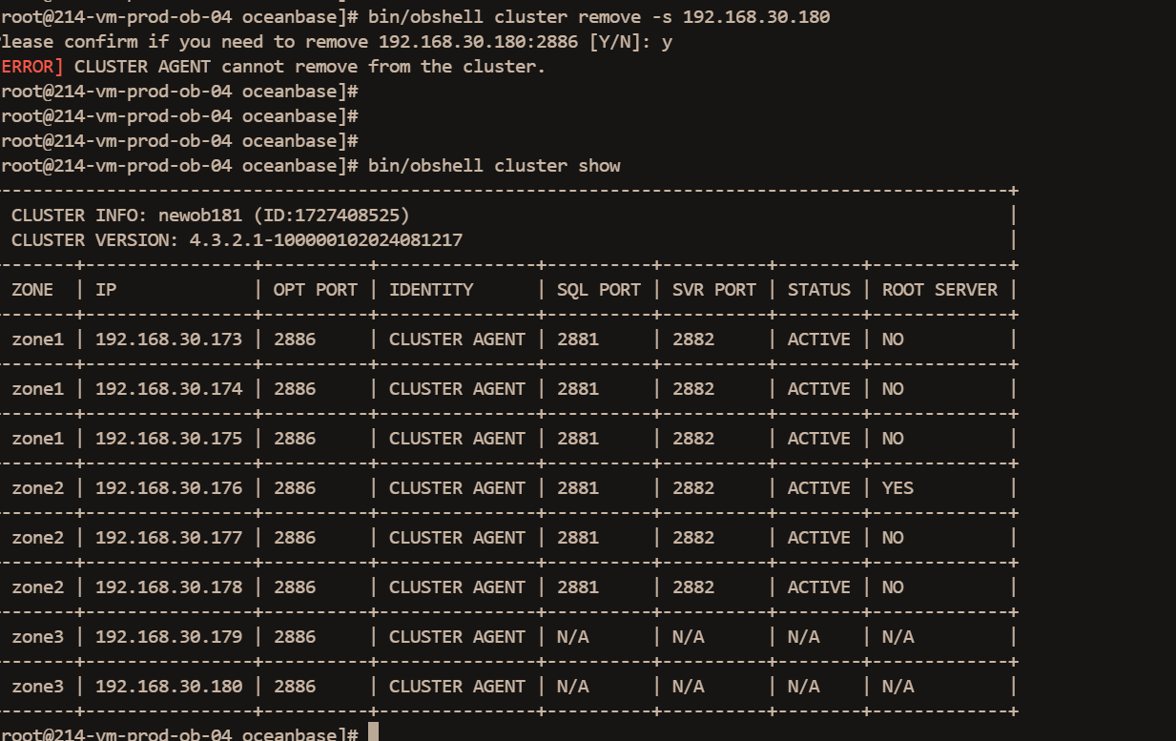This screenshot has height=741, width=1176.
Task: Click the IP address 192.168.30.173
Action: pyautogui.click(x=169, y=339)
